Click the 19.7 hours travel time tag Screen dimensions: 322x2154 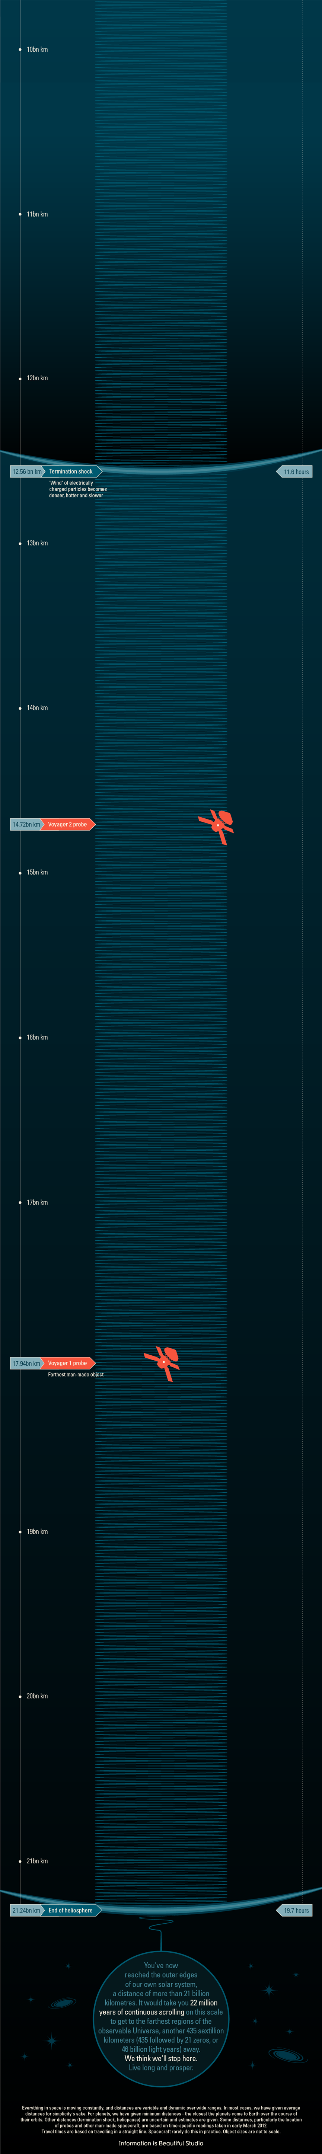295,1911
